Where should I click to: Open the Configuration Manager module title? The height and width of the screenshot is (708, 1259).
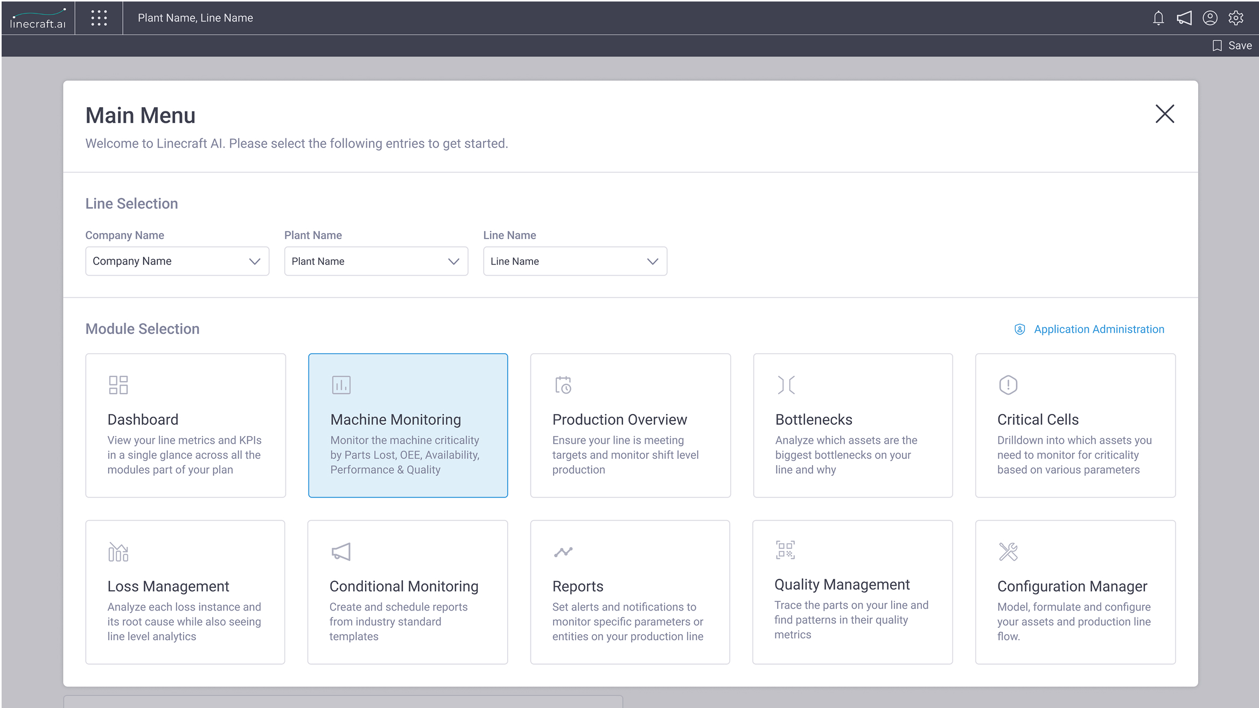tap(1072, 586)
